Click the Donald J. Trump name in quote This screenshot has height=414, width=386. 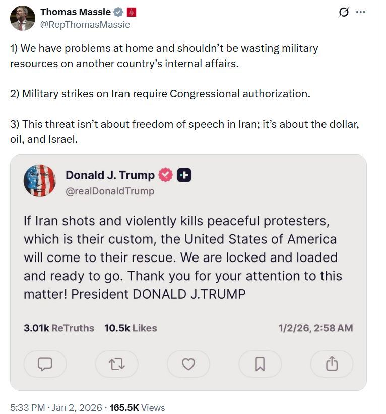click(110, 175)
